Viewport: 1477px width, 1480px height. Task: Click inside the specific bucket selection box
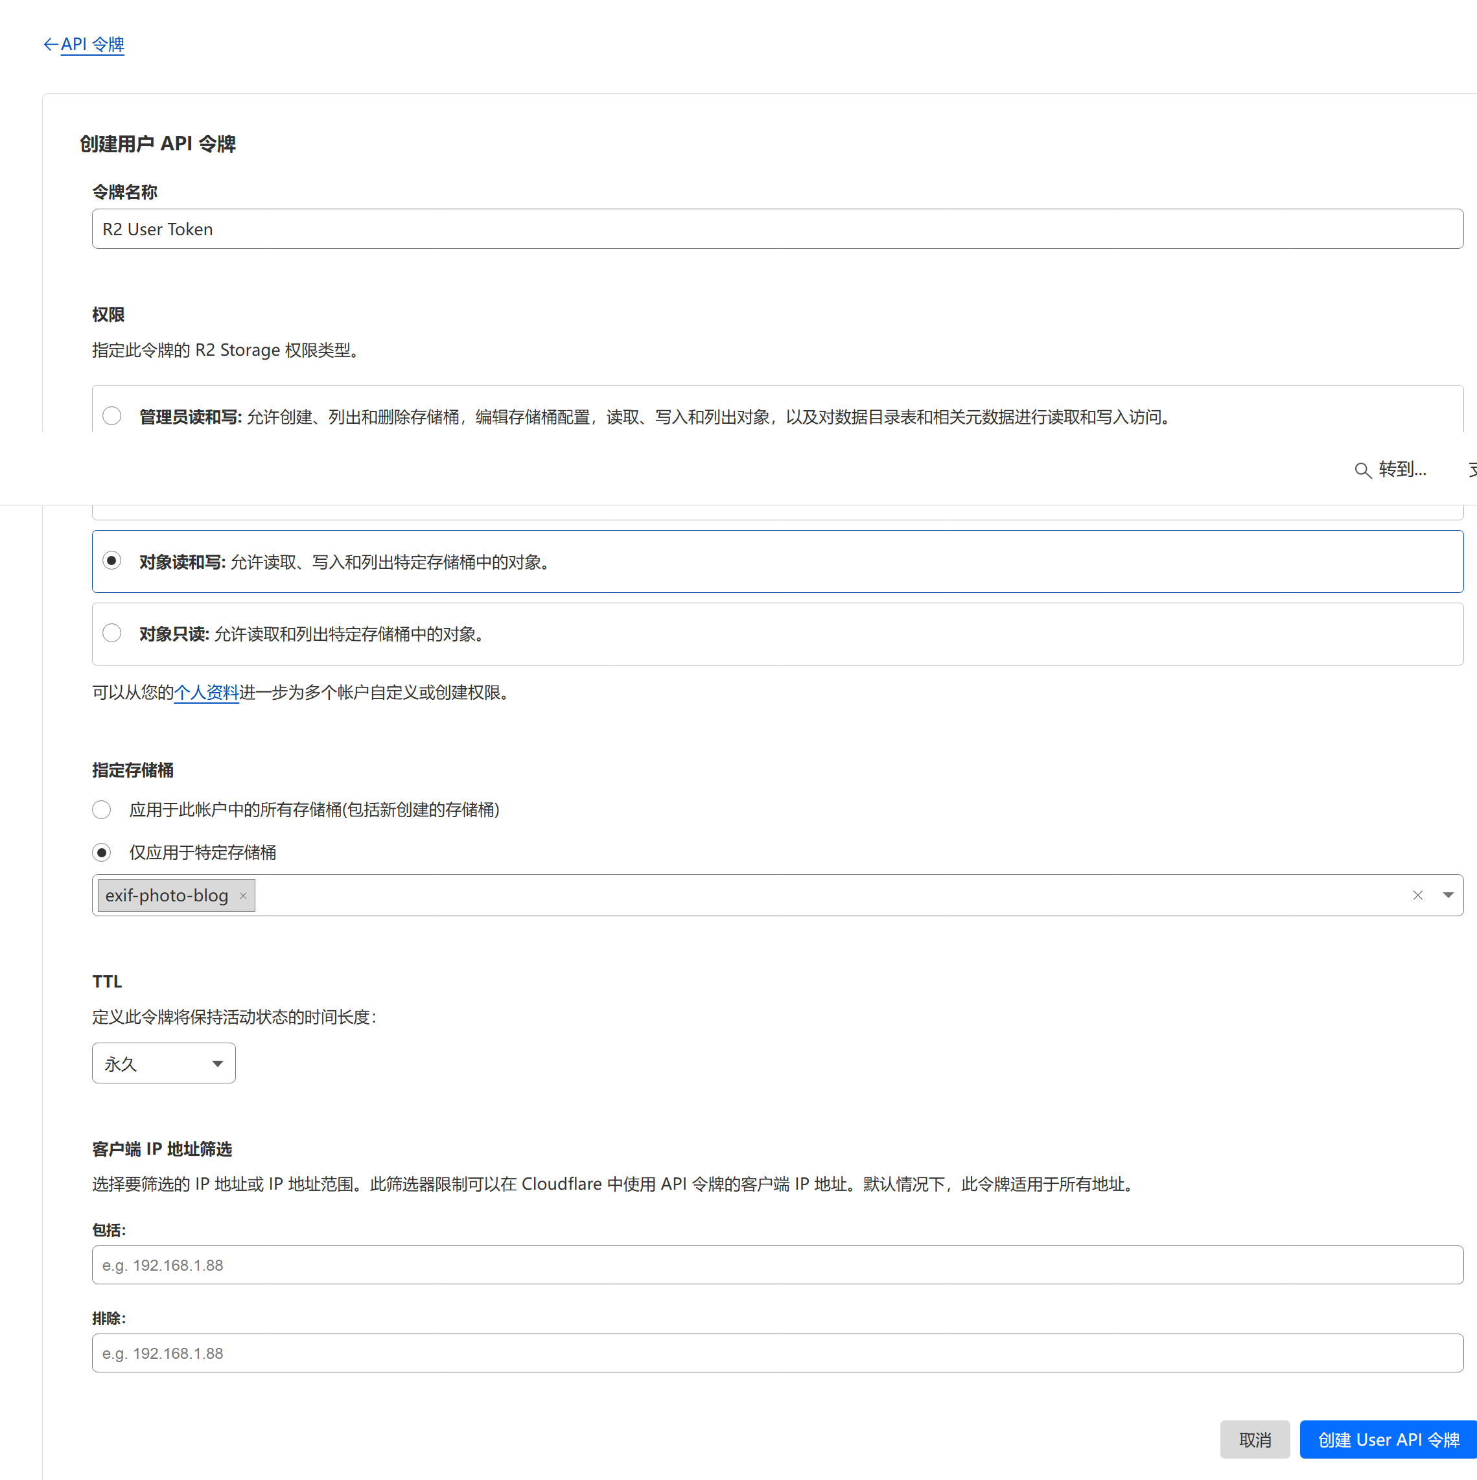click(766, 896)
